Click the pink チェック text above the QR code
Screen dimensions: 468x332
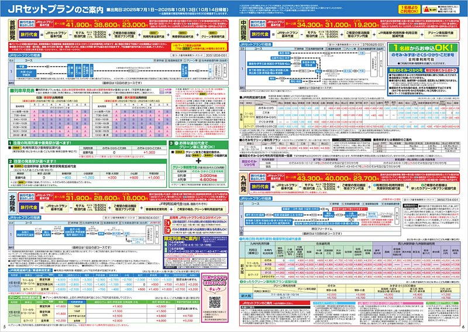click(x=215, y=289)
